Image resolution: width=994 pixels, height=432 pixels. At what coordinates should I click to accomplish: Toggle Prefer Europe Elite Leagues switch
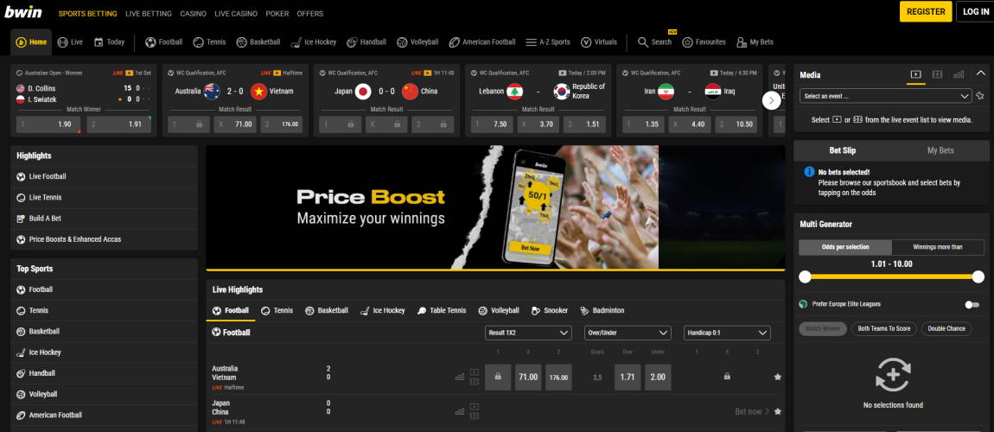(x=972, y=305)
